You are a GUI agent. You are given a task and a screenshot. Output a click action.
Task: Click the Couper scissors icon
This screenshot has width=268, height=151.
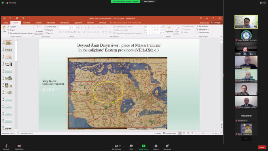click(x=8, y=27)
